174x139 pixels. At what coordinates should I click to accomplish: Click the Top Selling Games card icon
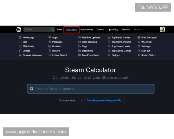(109, 51)
